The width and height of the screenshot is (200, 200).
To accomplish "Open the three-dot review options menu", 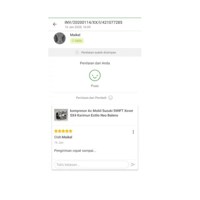I will 133,132.
